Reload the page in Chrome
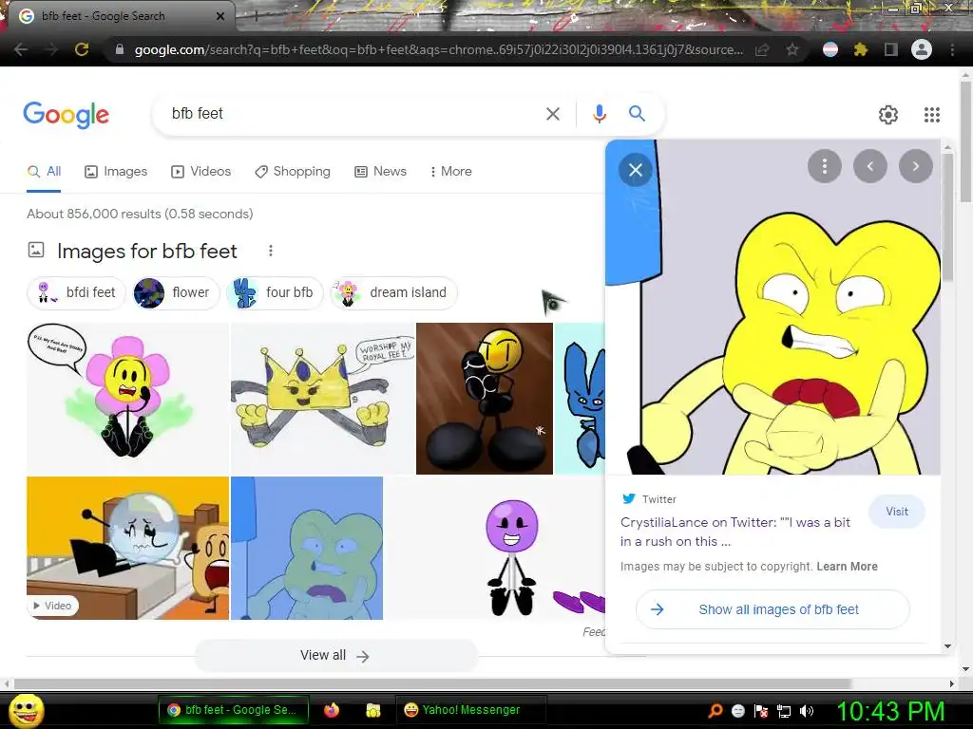 82,49
